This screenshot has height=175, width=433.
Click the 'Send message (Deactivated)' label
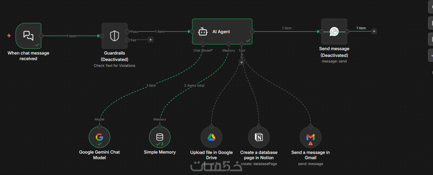(x=334, y=52)
